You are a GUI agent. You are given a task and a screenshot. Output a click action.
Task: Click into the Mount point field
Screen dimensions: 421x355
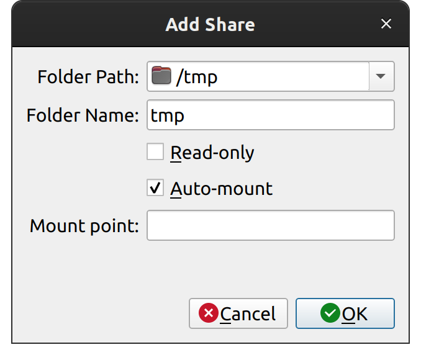point(270,225)
